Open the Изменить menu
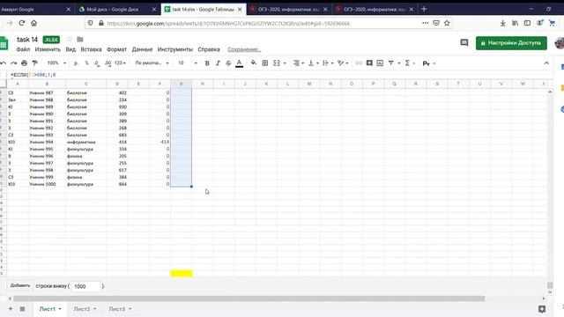The width and height of the screenshot is (564, 317). (x=48, y=49)
